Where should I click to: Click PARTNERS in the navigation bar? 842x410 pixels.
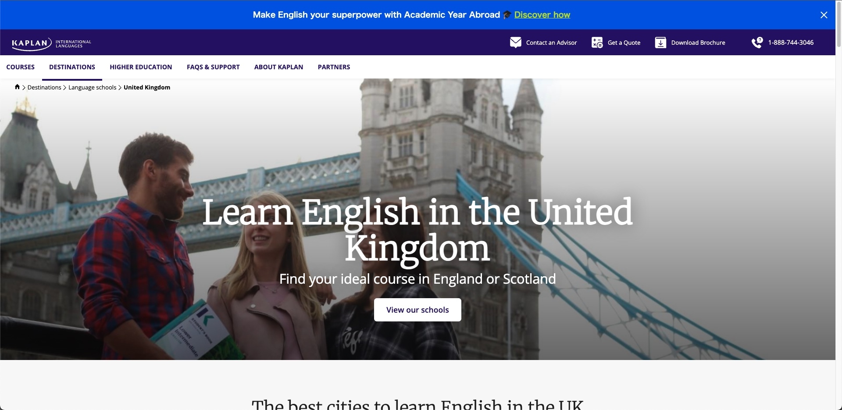point(334,67)
